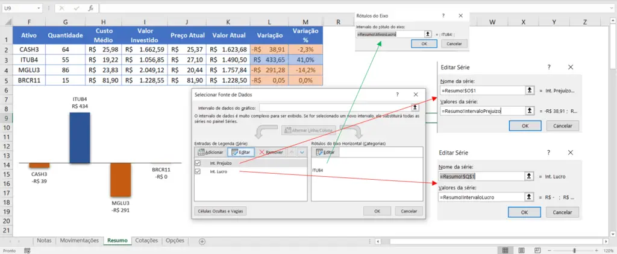Click range selector beside IntervaloLucro field
The height and width of the screenshot is (254, 617).
(530, 197)
